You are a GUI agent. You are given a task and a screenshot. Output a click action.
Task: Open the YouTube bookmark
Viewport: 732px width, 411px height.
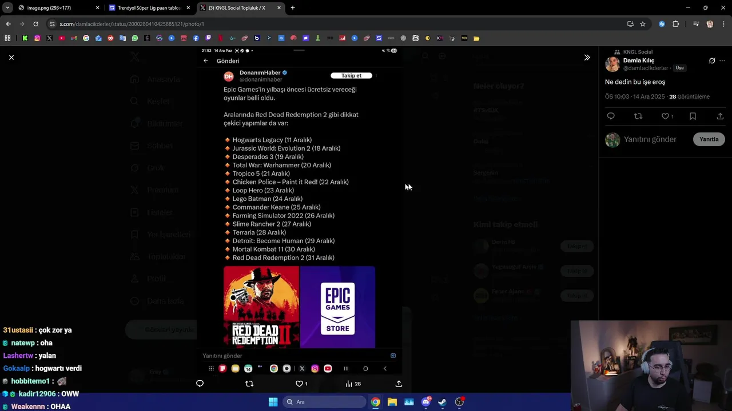point(62,38)
